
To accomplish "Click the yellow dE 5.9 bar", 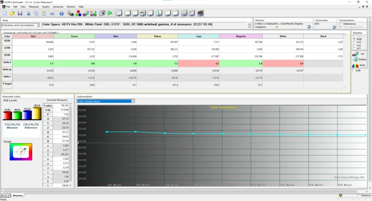I will 37,113.
